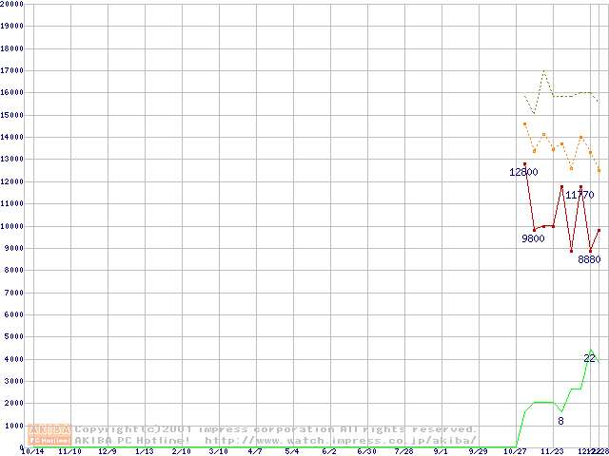Click the 11770 data label
The image size is (609, 456).
580,195
